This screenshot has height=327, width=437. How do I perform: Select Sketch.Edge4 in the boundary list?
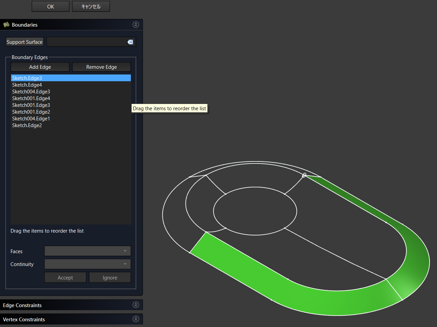point(27,85)
